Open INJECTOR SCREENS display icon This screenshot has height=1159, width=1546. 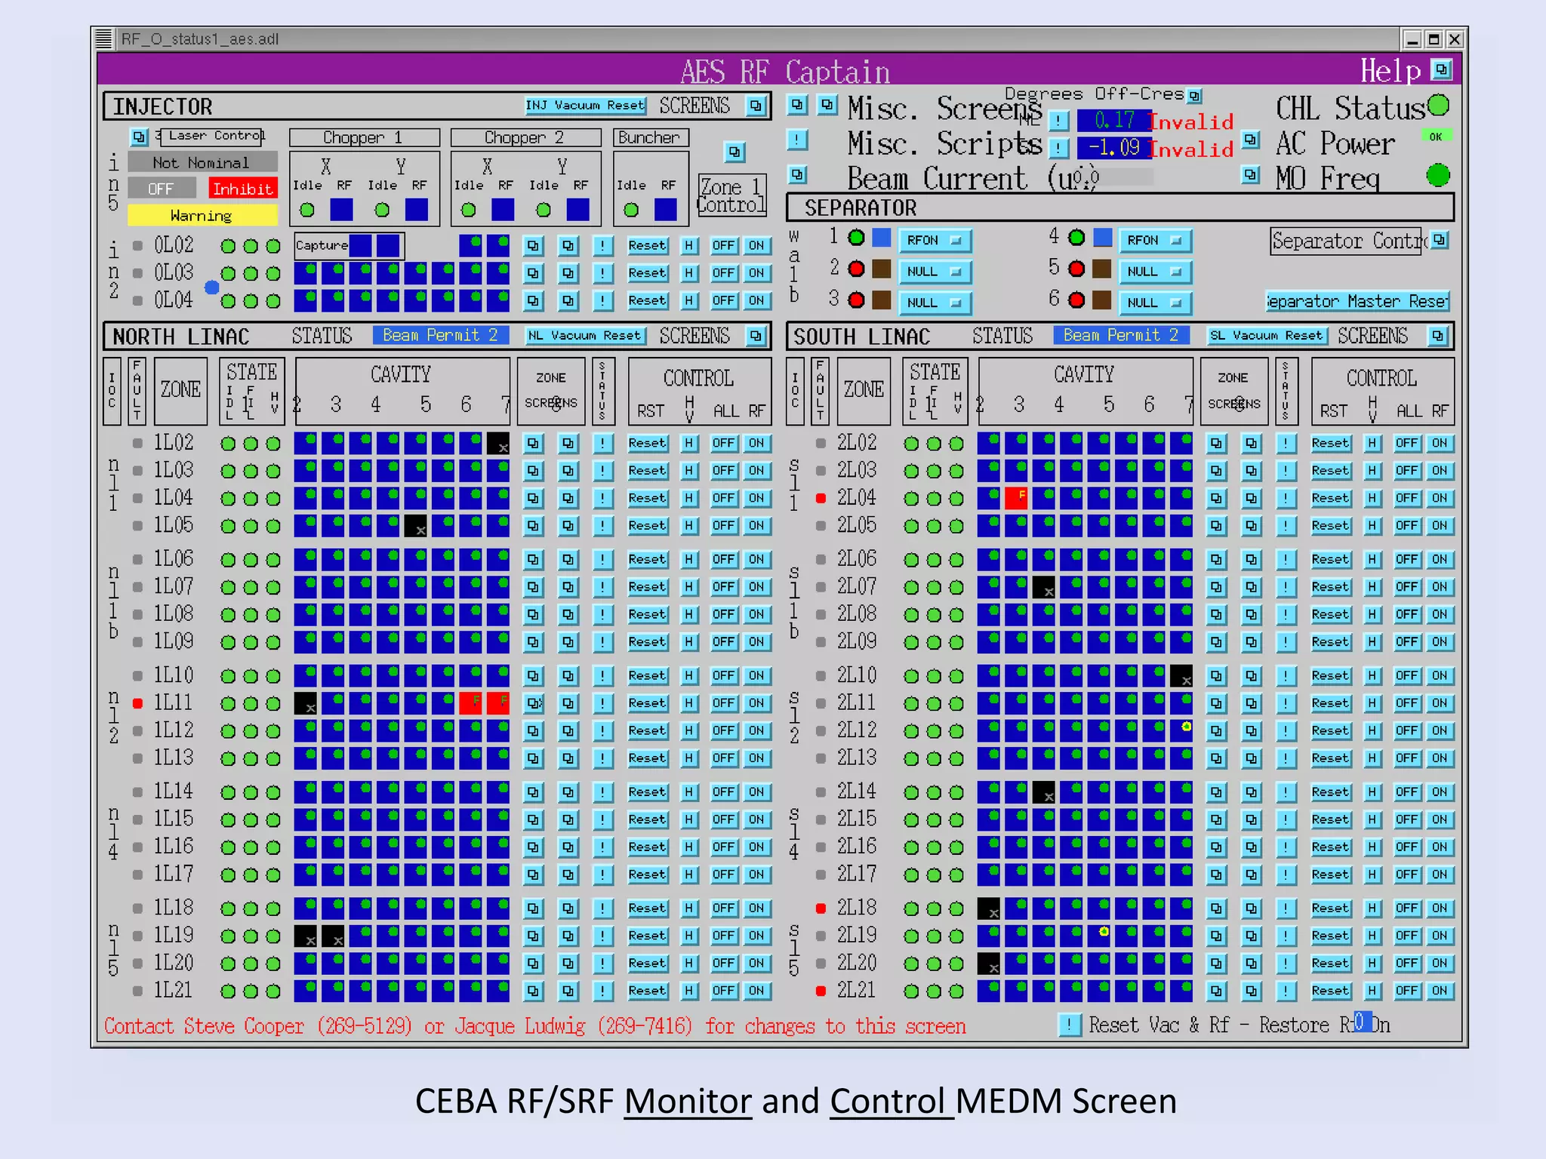756,106
